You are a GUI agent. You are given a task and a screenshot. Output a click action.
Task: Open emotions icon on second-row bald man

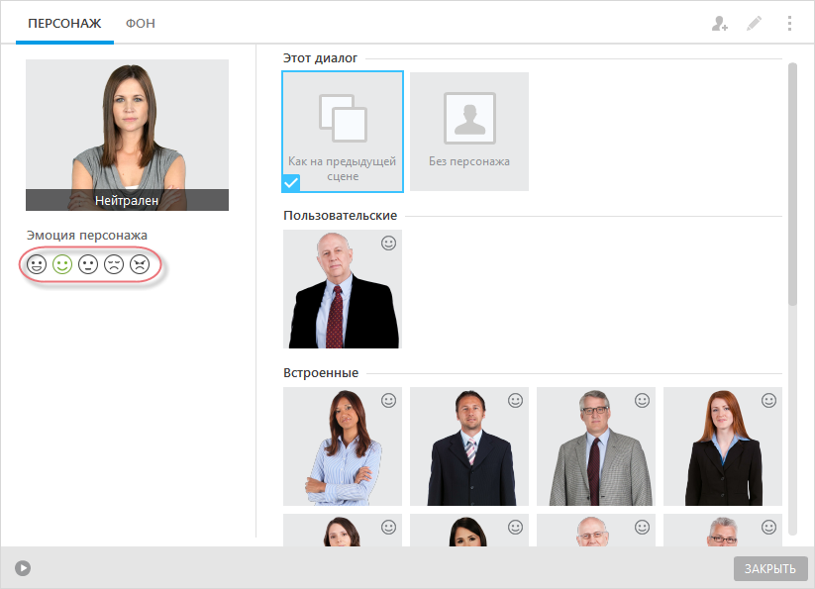(643, 528)
